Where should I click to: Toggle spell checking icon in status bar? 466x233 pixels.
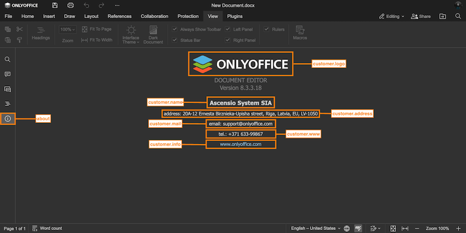click(x=359, y=228)
